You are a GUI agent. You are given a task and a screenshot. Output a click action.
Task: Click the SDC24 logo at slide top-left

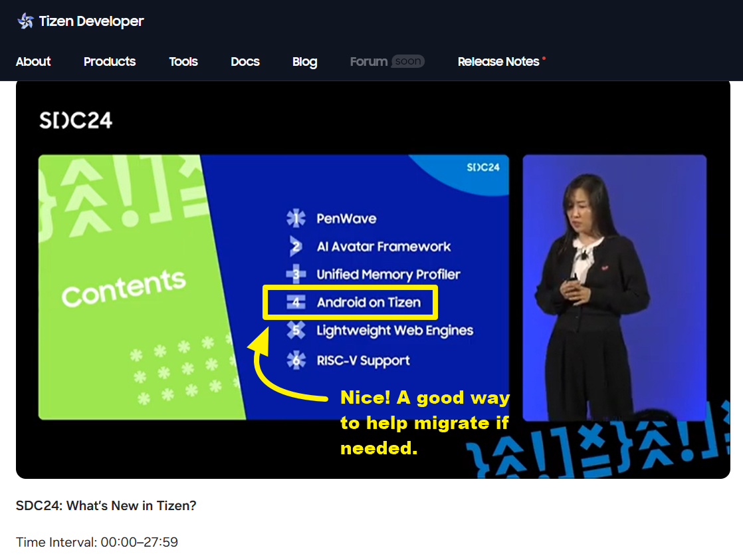tap(76, 122)
